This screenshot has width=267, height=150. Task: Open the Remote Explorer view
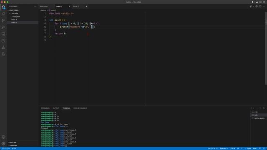point(3,34)
